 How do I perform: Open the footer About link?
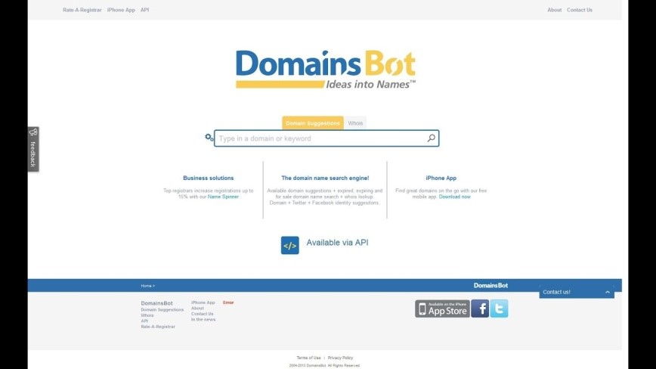[x=197, y=309]
